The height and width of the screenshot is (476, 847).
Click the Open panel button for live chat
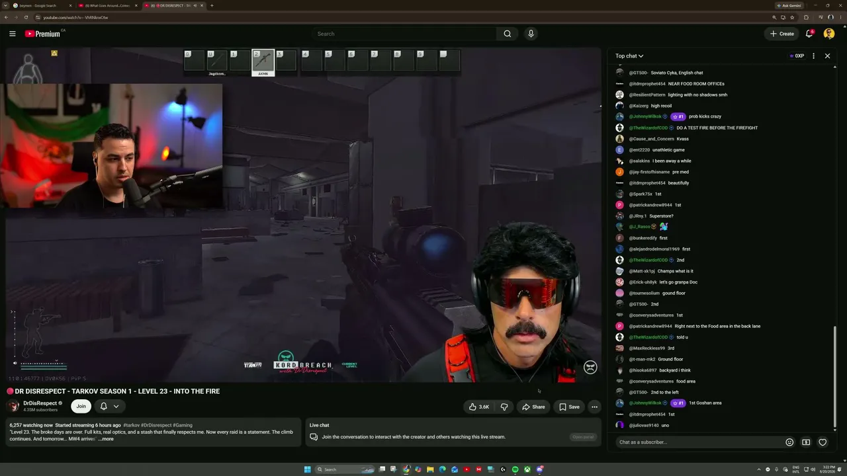tap(584, 437)
